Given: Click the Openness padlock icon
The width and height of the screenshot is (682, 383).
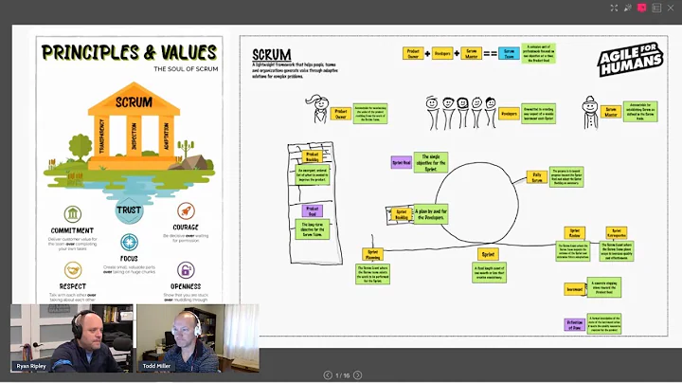Looking at the screenshot, I should (186, 270).
